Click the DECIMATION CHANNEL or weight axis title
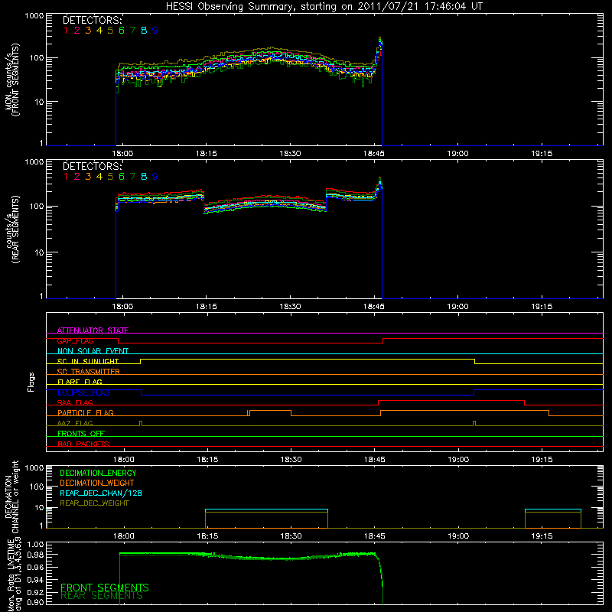 click(x=12, y=496)
